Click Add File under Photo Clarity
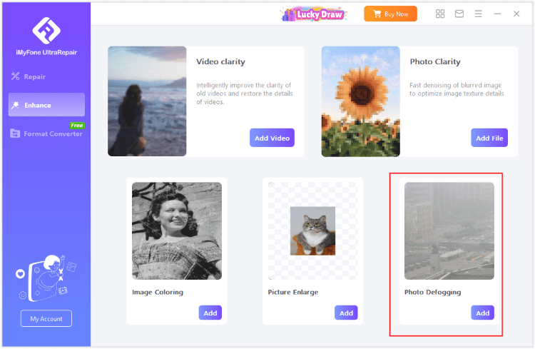Image resolution: width=535 pixels, height=349 pixels. tap(489, 138)
